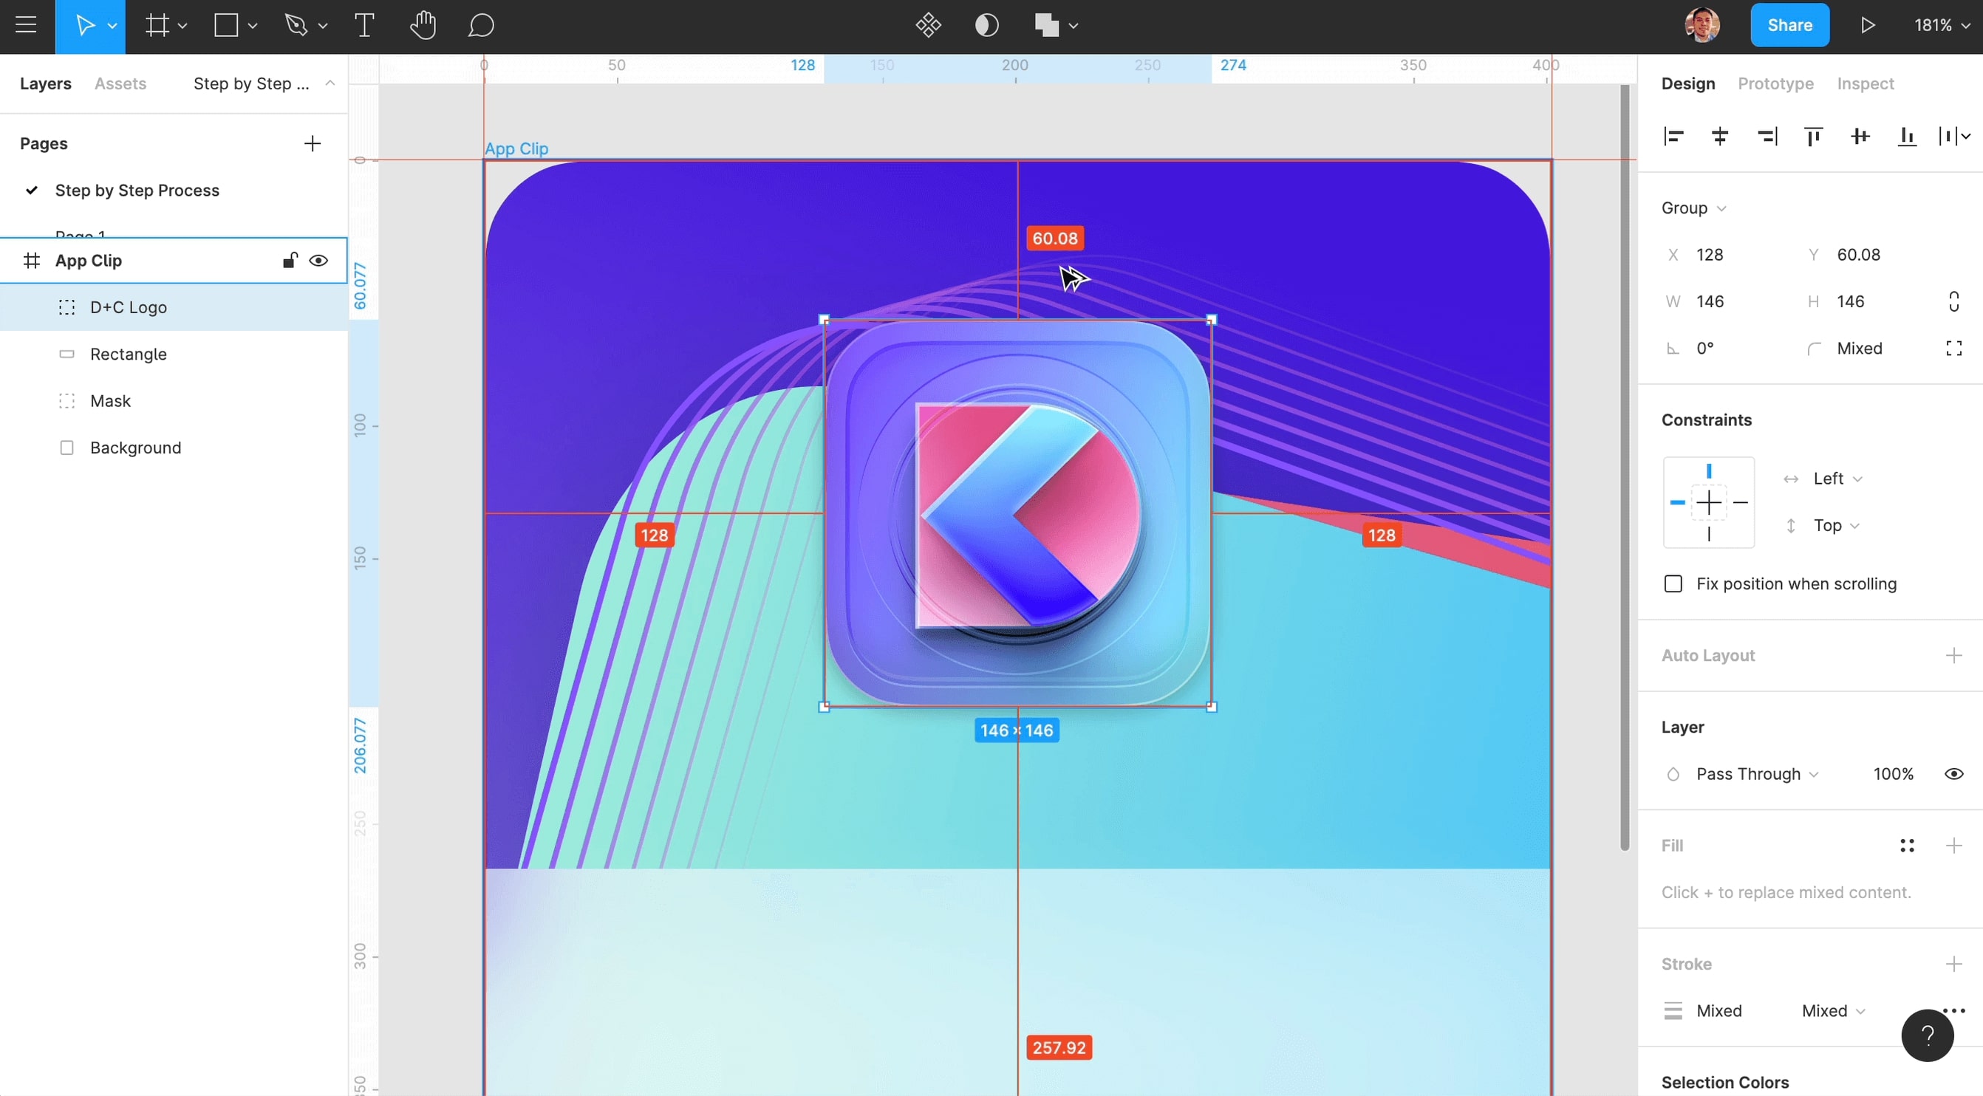This screenshot has height=1096, width=1983.
Task: Open the 181% zoom dropdown
Action: tap(1942, 25)
